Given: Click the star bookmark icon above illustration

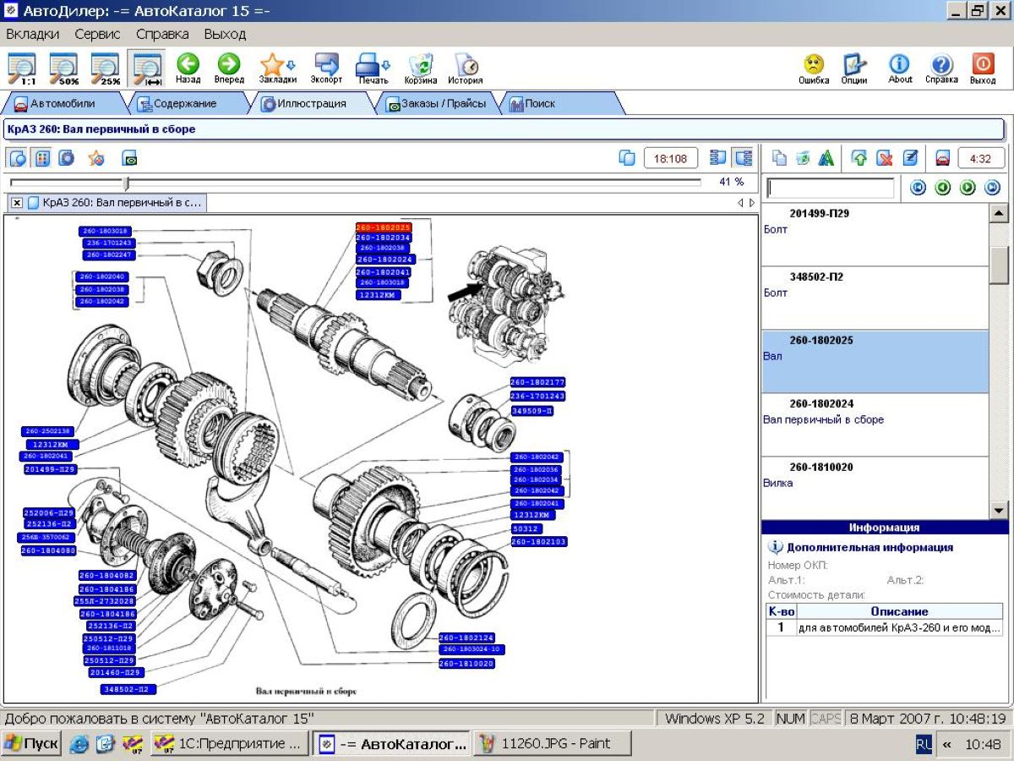Looking at the screenshot, I should pos(96,158).
